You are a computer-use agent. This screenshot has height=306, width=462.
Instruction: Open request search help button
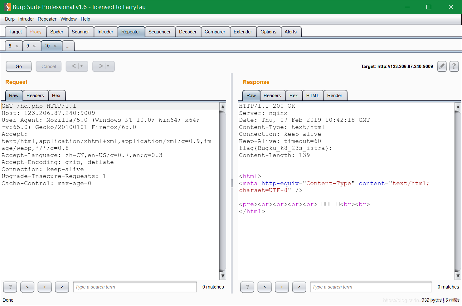pos(10,287)
